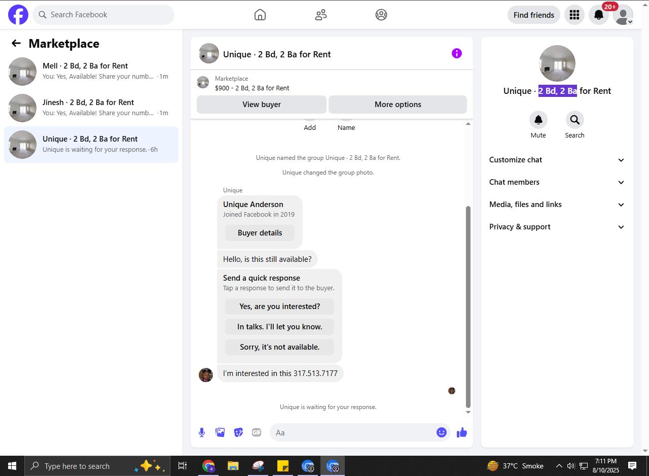Viewport: 649px width, 476px height.
Task: Go to the Home feed icon
Action: 260,15
